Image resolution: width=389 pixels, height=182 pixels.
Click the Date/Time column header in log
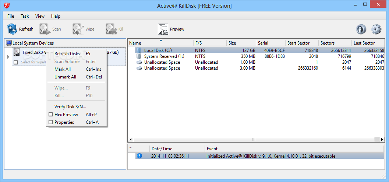pos(177,149)
